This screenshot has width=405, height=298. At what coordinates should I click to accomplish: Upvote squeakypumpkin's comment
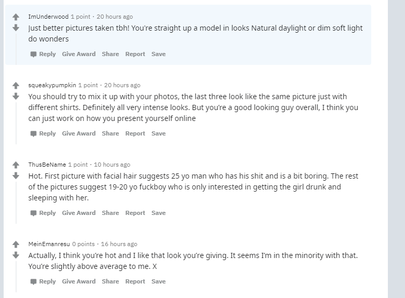pos(16,86)
